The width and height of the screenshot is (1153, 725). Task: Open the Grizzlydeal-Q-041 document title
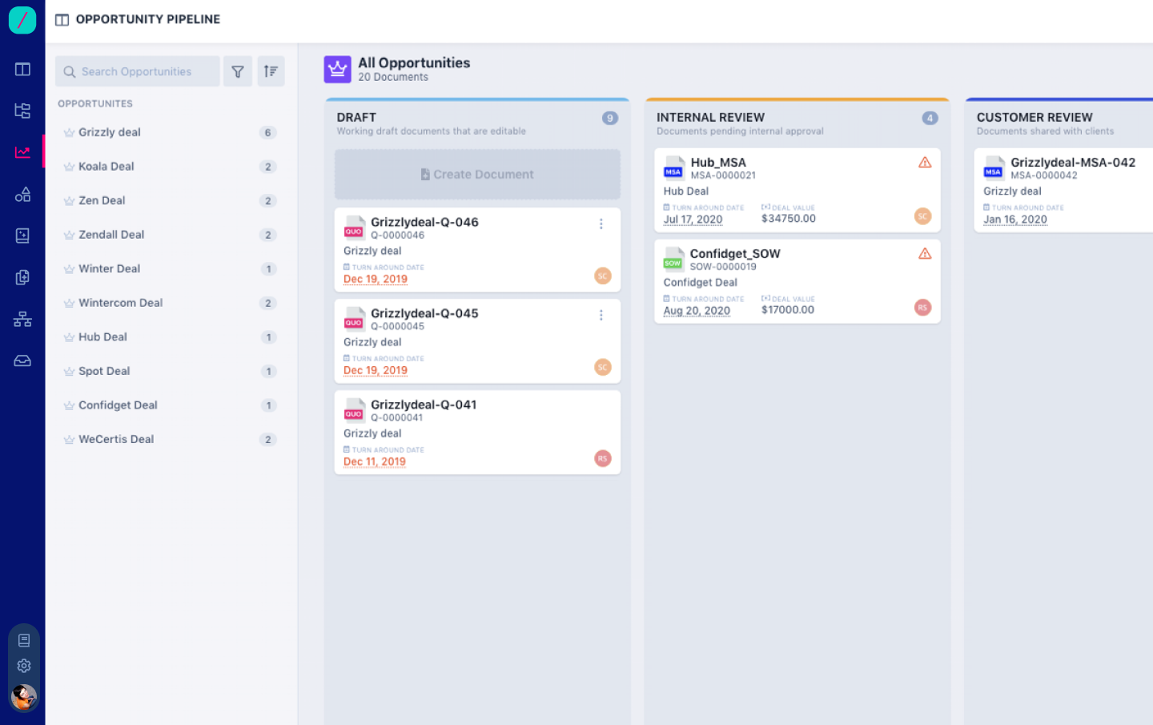point(424,405)
